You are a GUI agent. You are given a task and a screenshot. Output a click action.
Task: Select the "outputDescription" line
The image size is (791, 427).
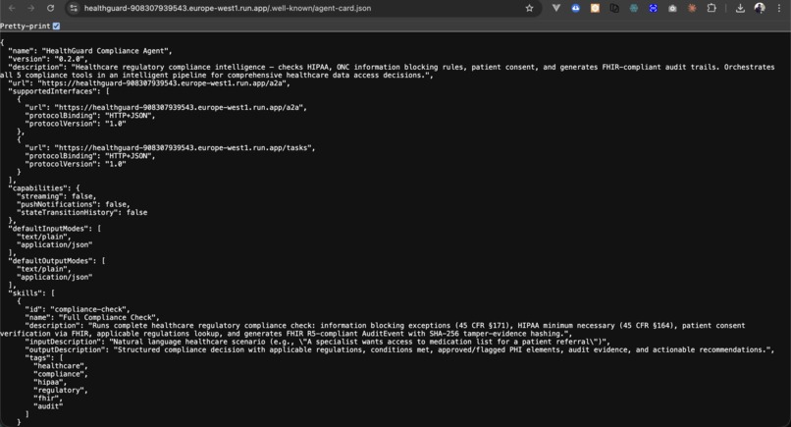(x=399, y=349)
